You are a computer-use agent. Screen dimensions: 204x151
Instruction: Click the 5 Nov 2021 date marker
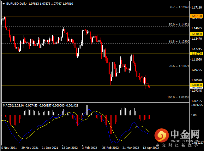pyautogui.click(x=9, y=148)
